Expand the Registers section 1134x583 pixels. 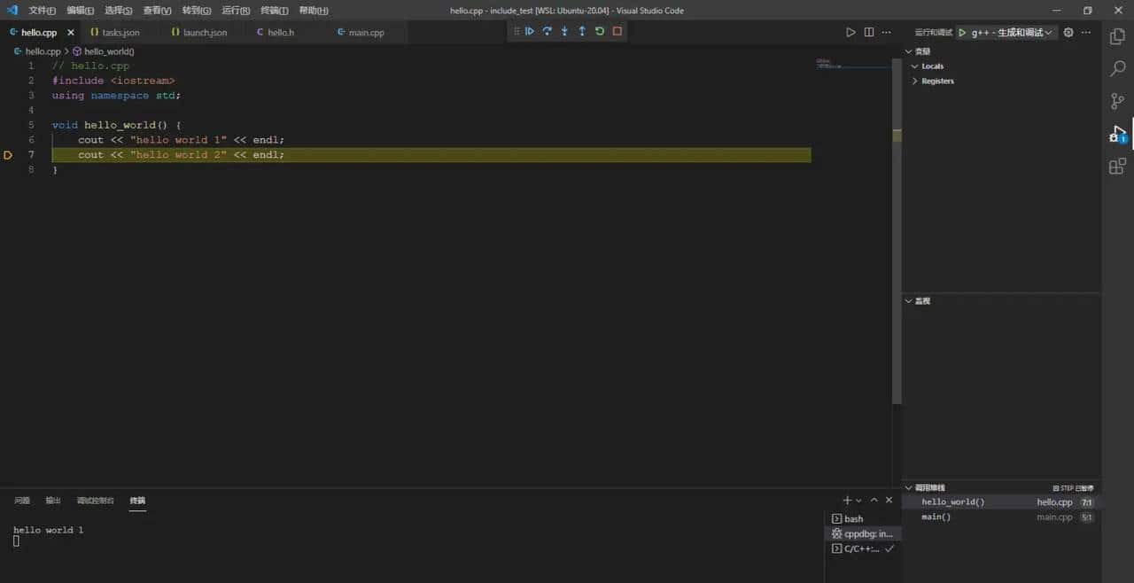[915, 81]
